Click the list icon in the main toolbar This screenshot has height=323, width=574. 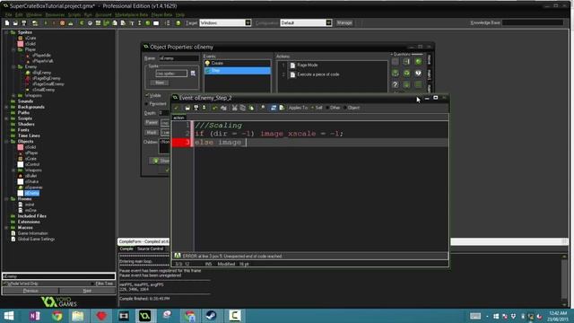pos(168,23)
